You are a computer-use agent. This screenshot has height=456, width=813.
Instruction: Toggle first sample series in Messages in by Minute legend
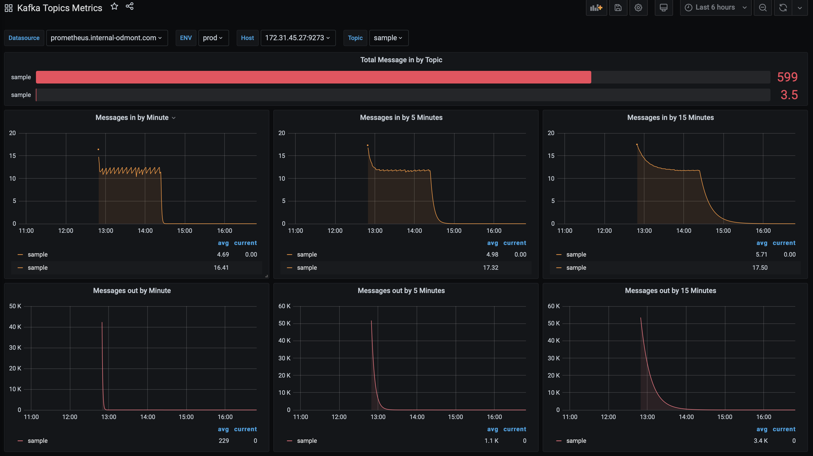click(x=37, y=254)
